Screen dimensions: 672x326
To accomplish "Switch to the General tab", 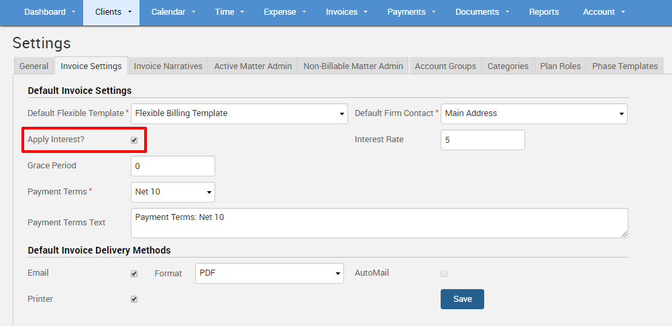I will tap(34, 66).
